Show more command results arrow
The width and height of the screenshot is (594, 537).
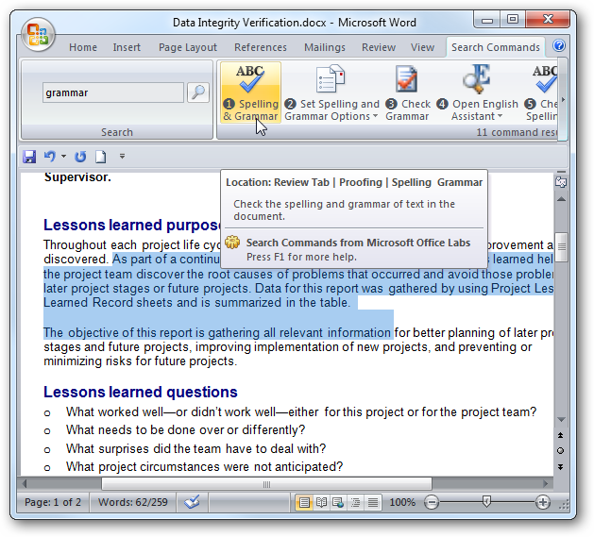[x=563, y=100]
